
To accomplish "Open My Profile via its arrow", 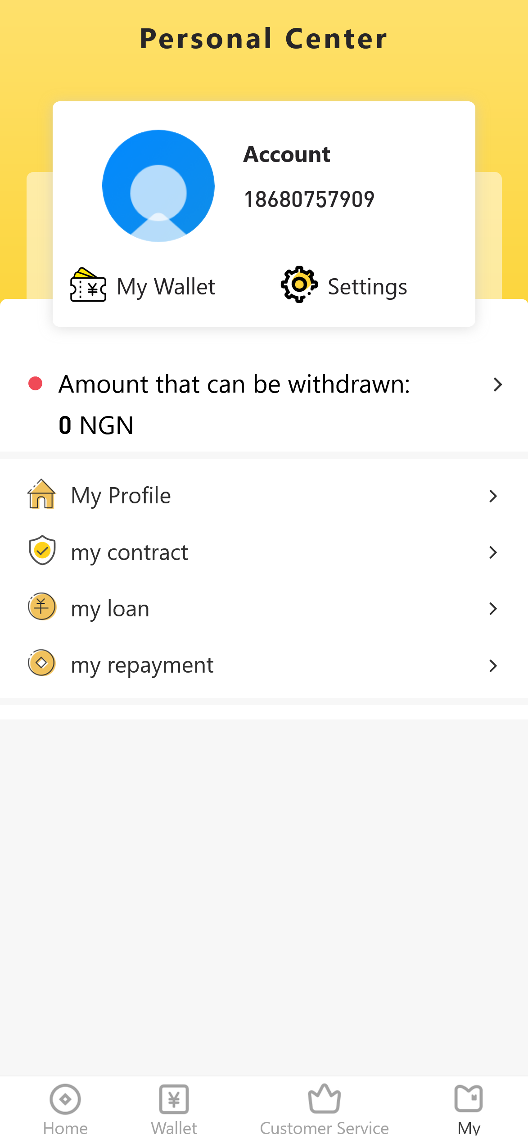I will click(493, 496).
